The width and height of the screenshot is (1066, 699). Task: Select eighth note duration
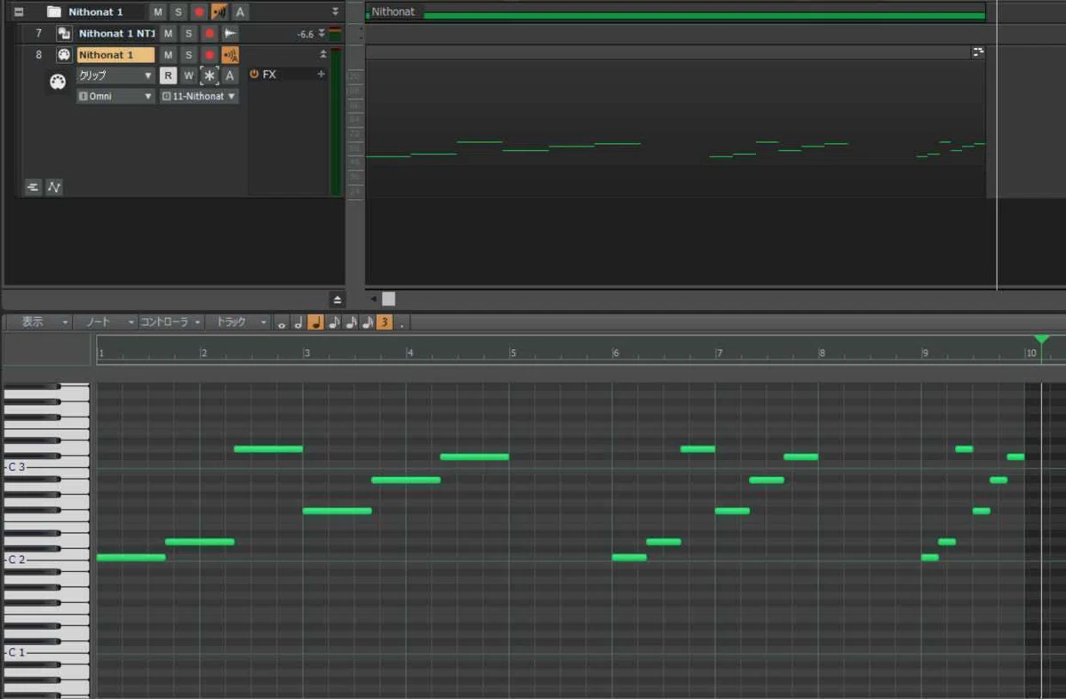[x=333, y=322]
